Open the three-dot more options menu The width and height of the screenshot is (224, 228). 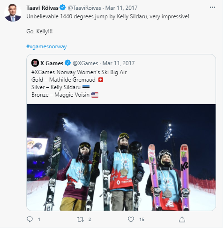coord(212,8)
